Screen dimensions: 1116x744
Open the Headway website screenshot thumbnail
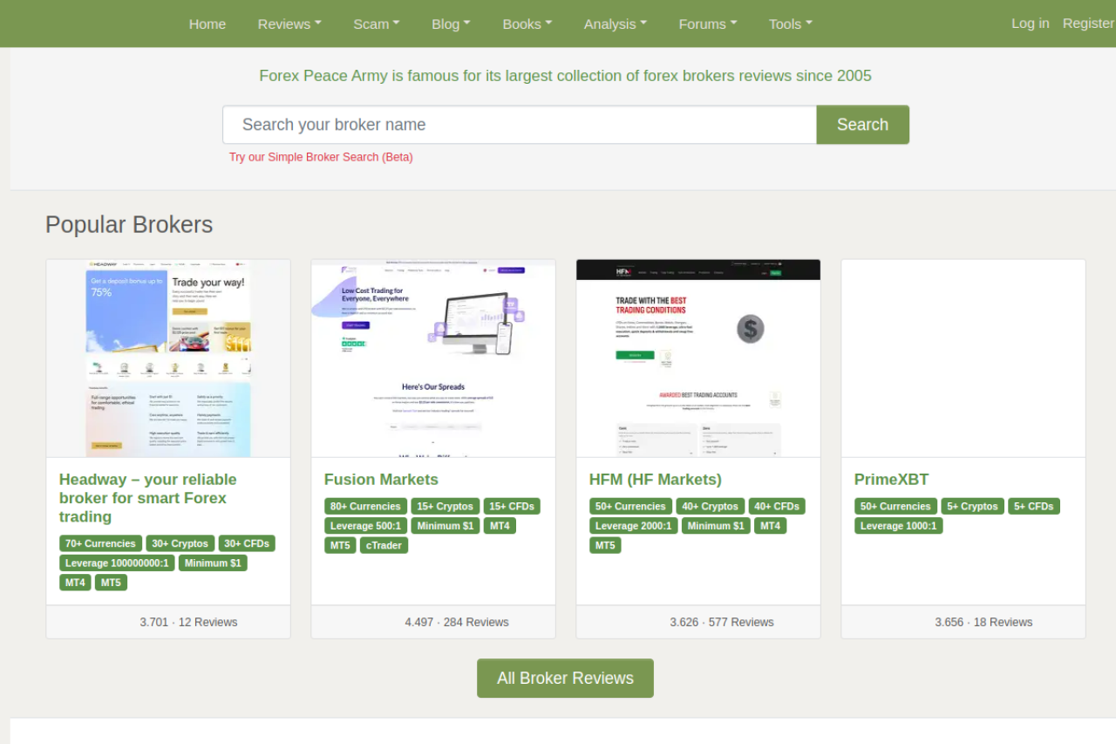coord(168,358)
